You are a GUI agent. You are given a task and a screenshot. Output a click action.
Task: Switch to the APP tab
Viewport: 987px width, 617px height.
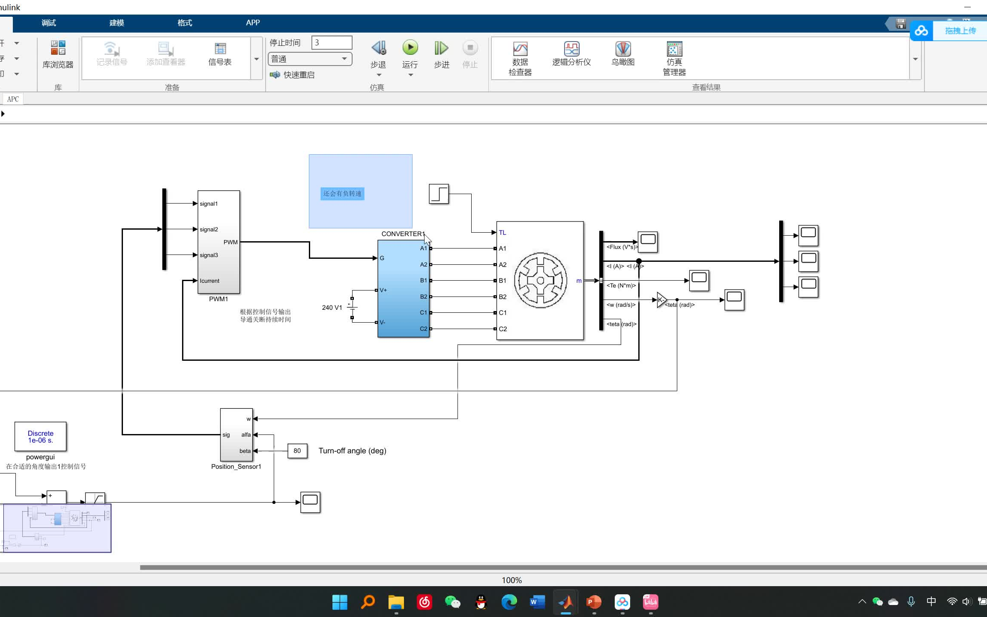(x=253, y=23)
